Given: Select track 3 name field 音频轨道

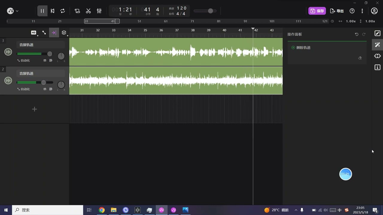Looking at the screenshot, I should (x=41, y=45).
